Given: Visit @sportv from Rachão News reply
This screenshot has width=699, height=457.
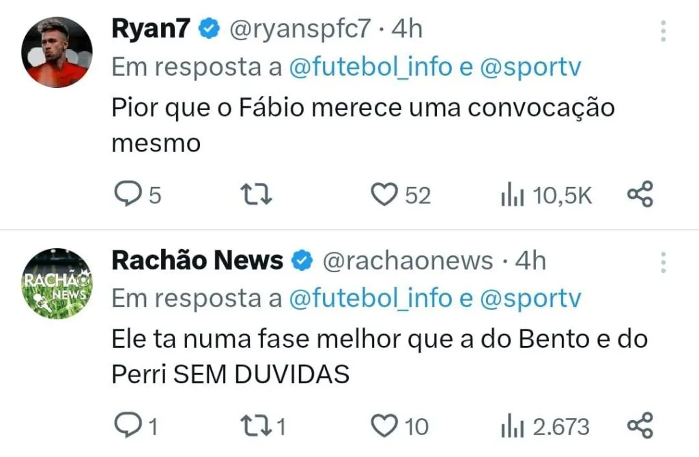Looking at the screenshot, I should tap(530, 299).
